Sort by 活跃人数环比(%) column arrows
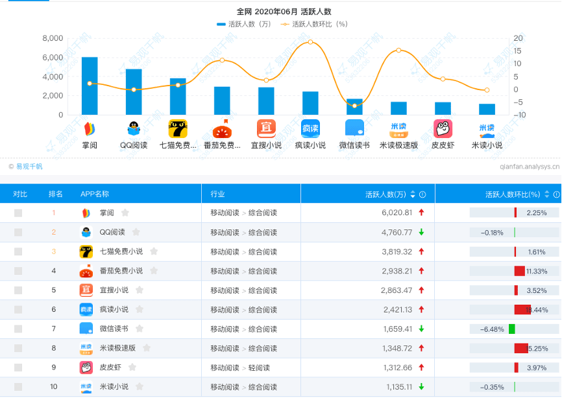Image resolution: width=562 pixels, height=398 pixels. pyautogui.click(x=546, y=194)
